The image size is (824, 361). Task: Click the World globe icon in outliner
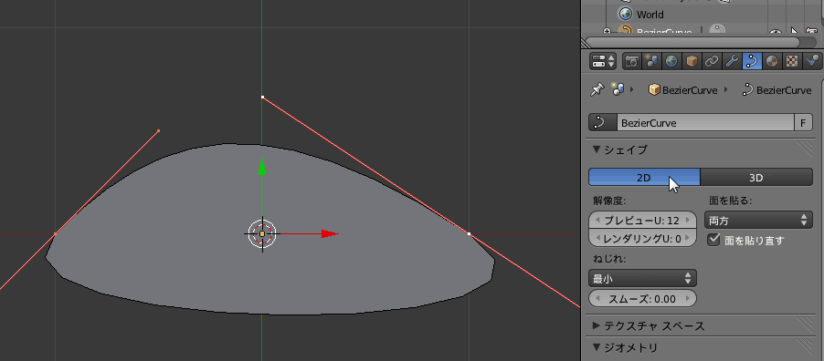tap(626, 14)
